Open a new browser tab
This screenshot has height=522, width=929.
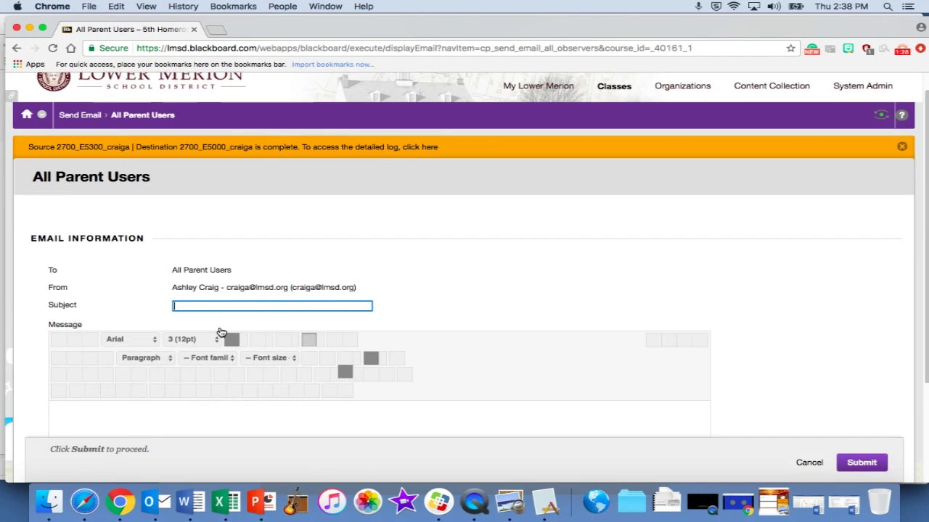click(216, 29)
